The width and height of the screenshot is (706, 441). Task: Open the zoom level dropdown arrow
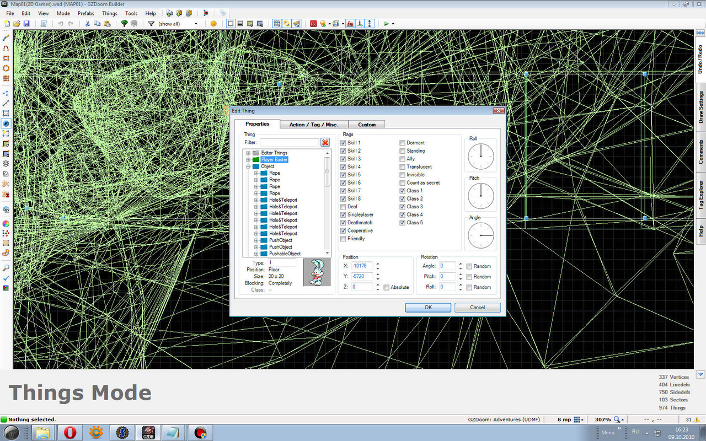tap(623, 420)
